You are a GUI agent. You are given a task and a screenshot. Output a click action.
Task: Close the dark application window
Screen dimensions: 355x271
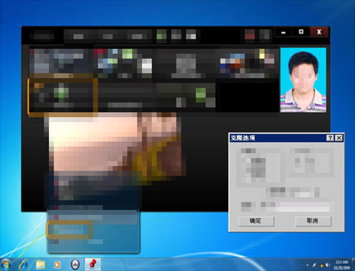tap(319, 32)
